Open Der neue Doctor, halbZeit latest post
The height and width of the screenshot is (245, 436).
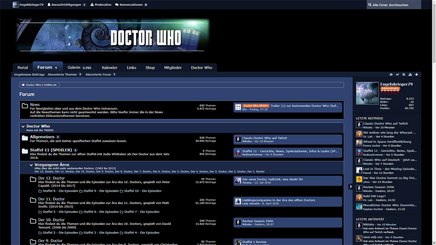[272, 179]
